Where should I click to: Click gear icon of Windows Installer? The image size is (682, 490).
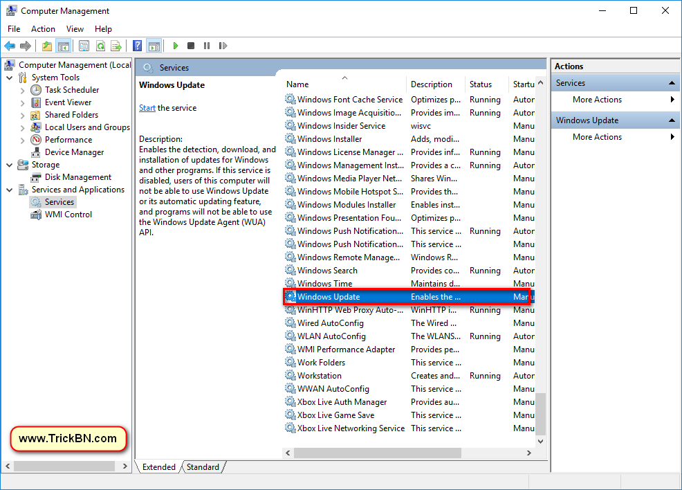click(290, 139)
